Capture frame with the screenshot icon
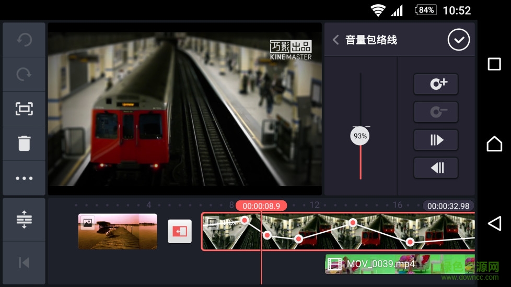The image size is (511, 287). 24,109
